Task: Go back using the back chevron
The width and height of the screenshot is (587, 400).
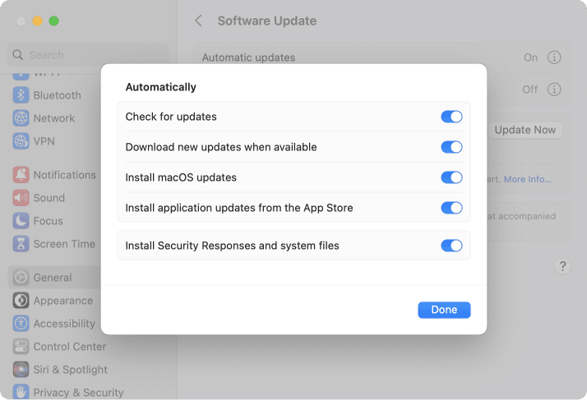Action: coord(198,21)
